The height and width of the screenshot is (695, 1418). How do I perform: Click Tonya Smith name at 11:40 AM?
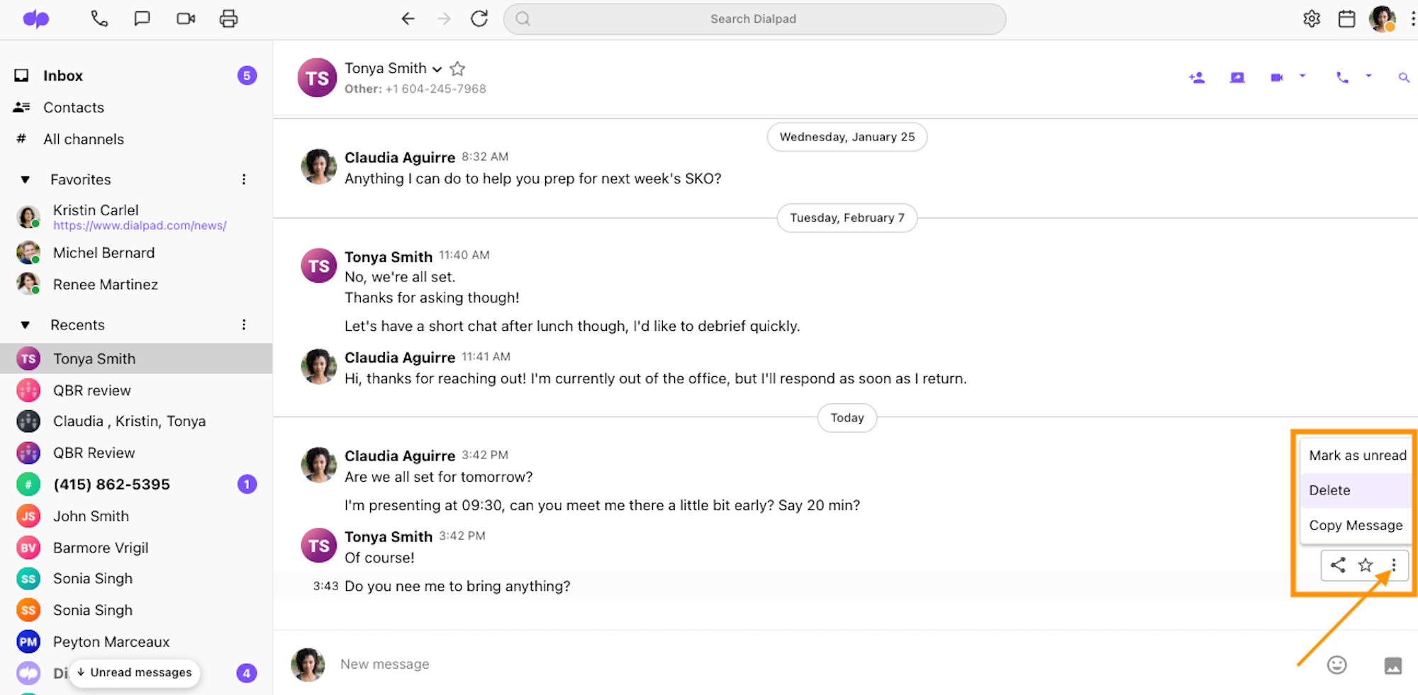point(389,256)
